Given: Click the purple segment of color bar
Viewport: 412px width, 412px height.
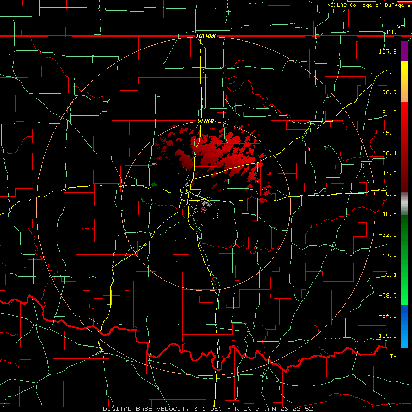Looking at the screenshot, I should coord(404,51).
